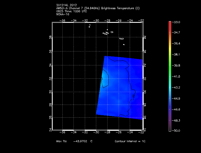This screenshot has width=201, height=153.
Task: Click the island outline cluster near 28W
Action: (x=106, y=33)
